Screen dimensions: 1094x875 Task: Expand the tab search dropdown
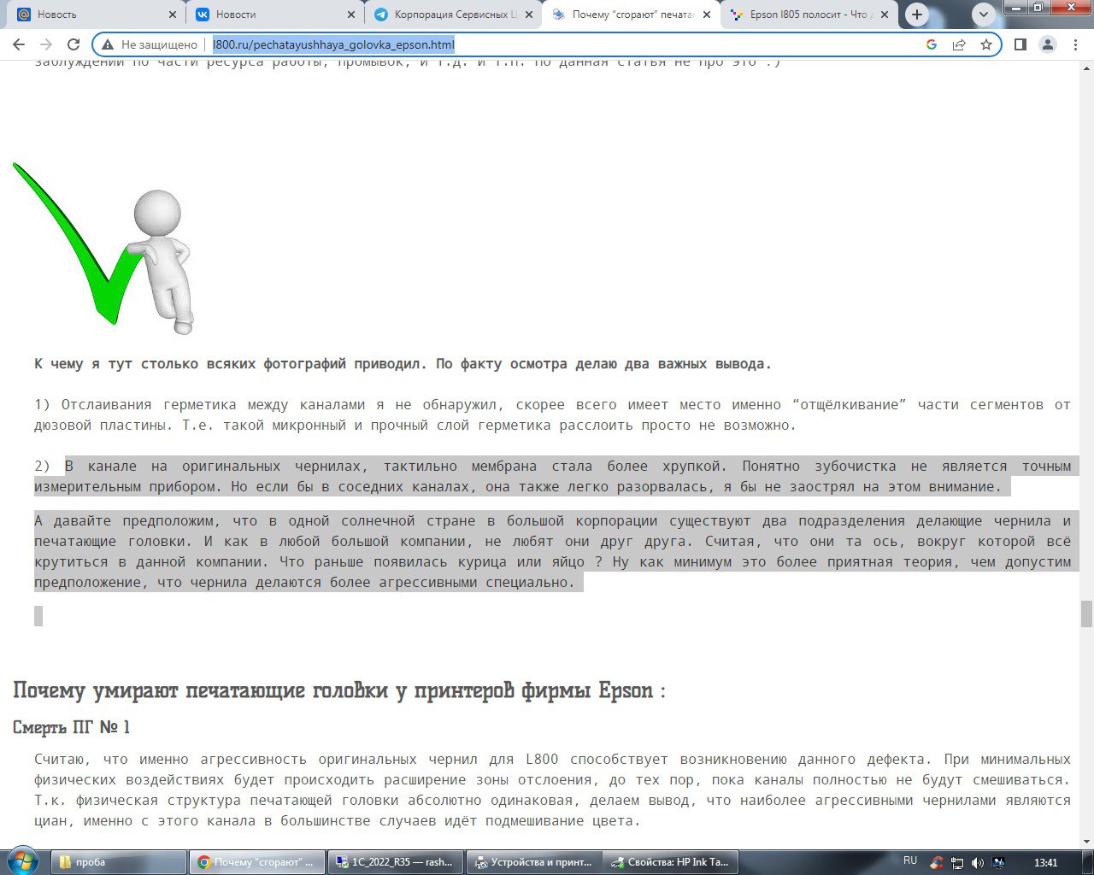coord(984,15)
